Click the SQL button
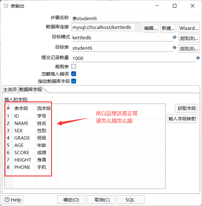This screenshot has width=202, height=206. click(x=130, y=200)
